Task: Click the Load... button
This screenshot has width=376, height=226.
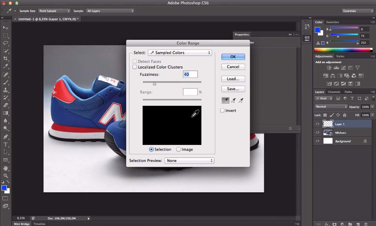Action: pos(233,79)
